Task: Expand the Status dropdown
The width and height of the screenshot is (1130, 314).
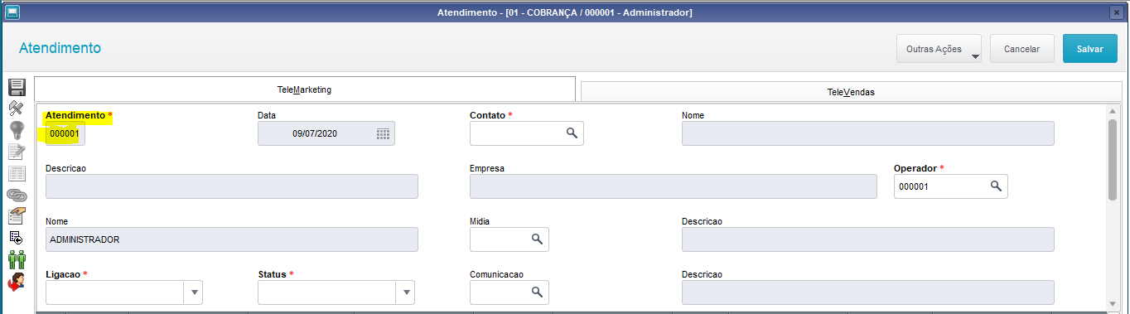Action: [x=405, y=292]
